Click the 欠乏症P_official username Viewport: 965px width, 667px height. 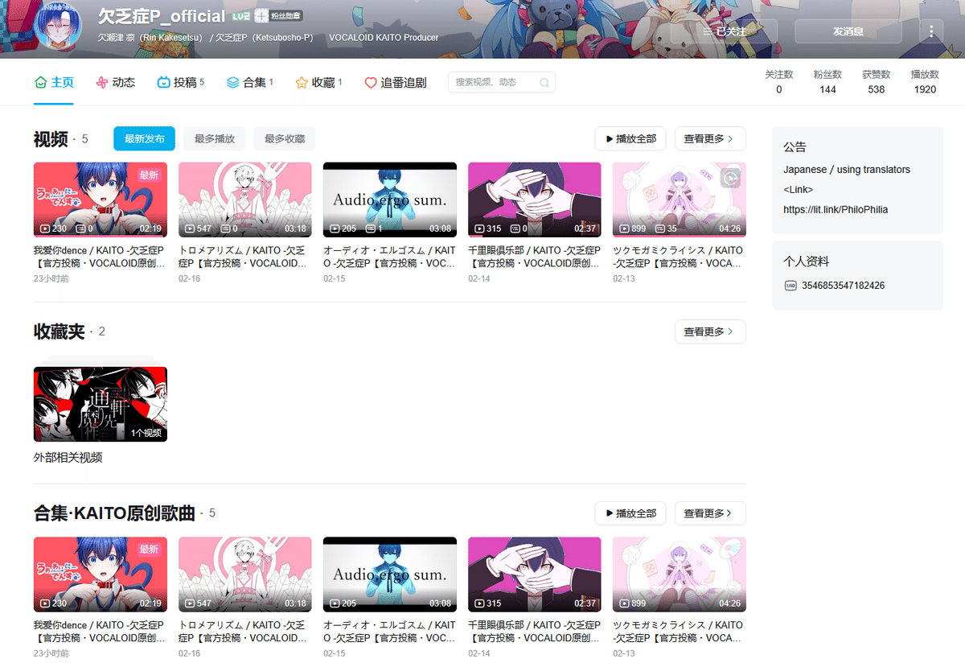(162, 16)
